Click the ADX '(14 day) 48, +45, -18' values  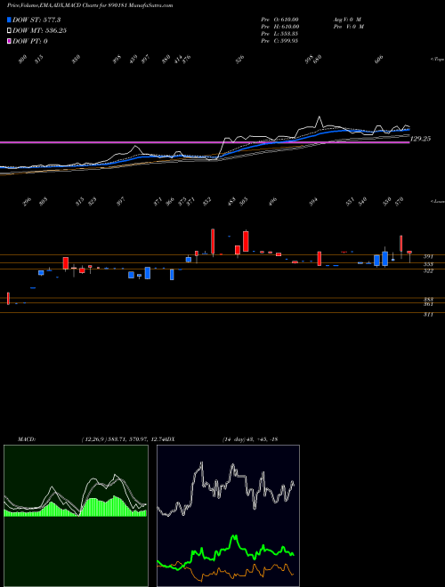click(250, 439)
